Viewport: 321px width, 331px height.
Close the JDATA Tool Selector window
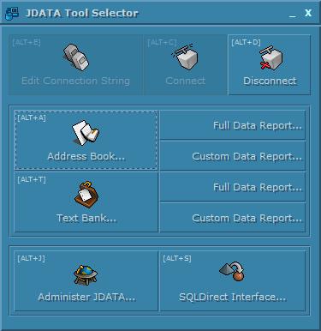tap(308, 13)
